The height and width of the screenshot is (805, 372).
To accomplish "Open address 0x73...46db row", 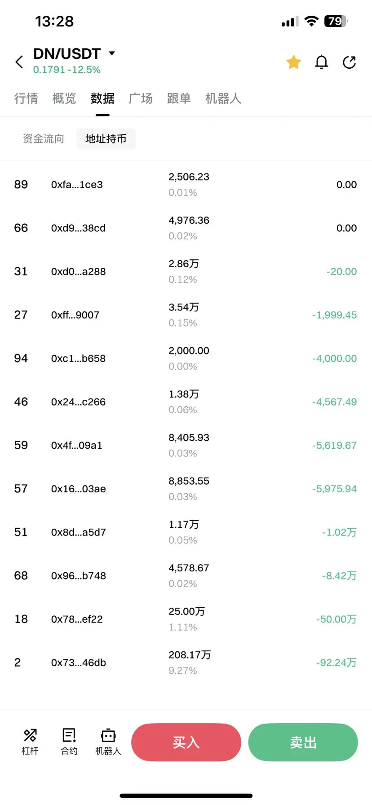I will (186, 663).
